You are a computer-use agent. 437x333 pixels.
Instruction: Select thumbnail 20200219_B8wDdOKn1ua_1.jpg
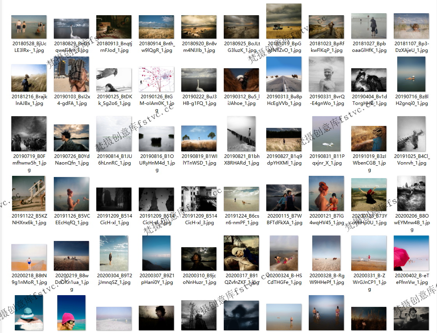(x=71, y=256)
